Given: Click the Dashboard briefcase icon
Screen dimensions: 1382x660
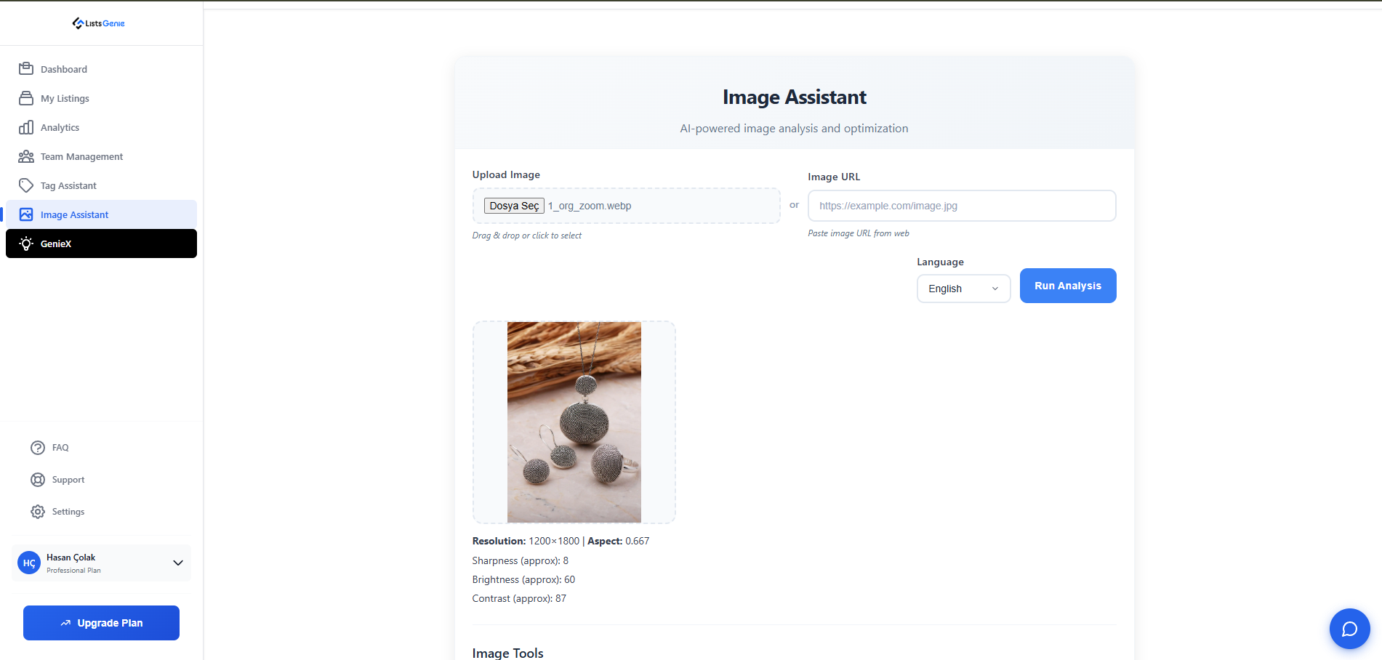Looking at the screenshot, I should click(x=26, y=69).
